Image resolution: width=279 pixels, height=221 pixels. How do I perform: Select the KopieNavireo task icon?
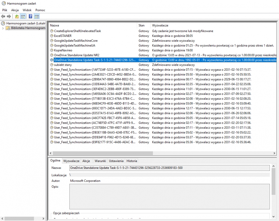coord(52,50)
